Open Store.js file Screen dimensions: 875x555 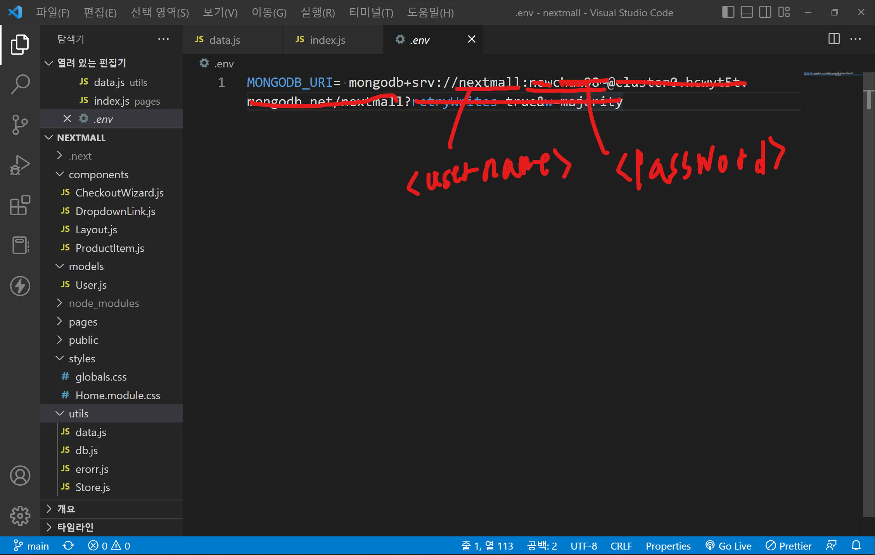point(112,487)
